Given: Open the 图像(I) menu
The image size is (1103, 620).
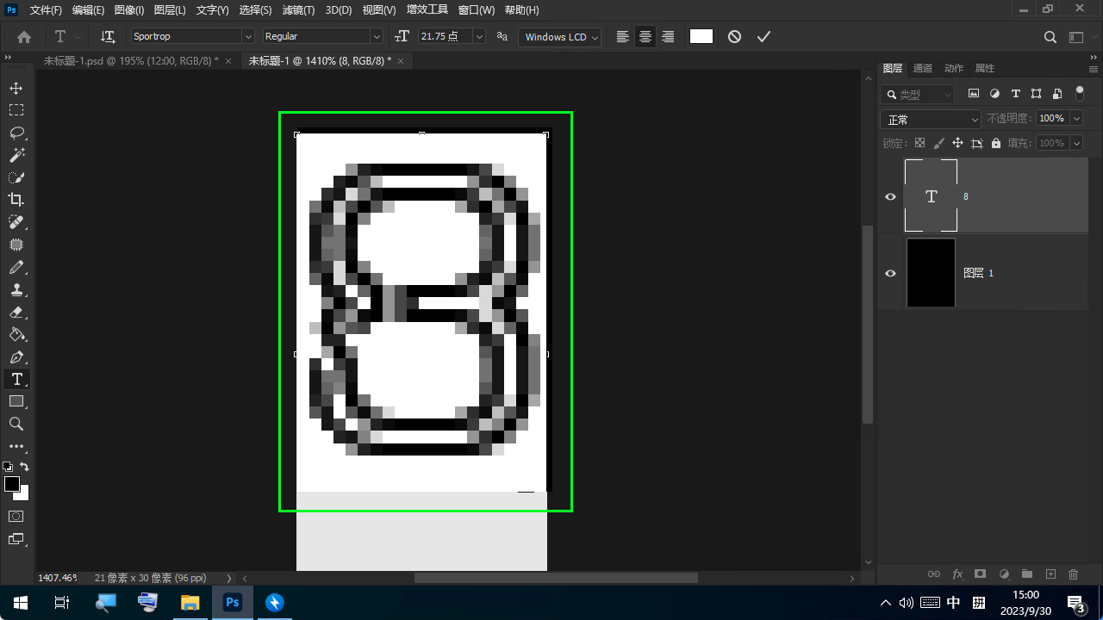Looking at the screenshot, I should pos(129,10).
